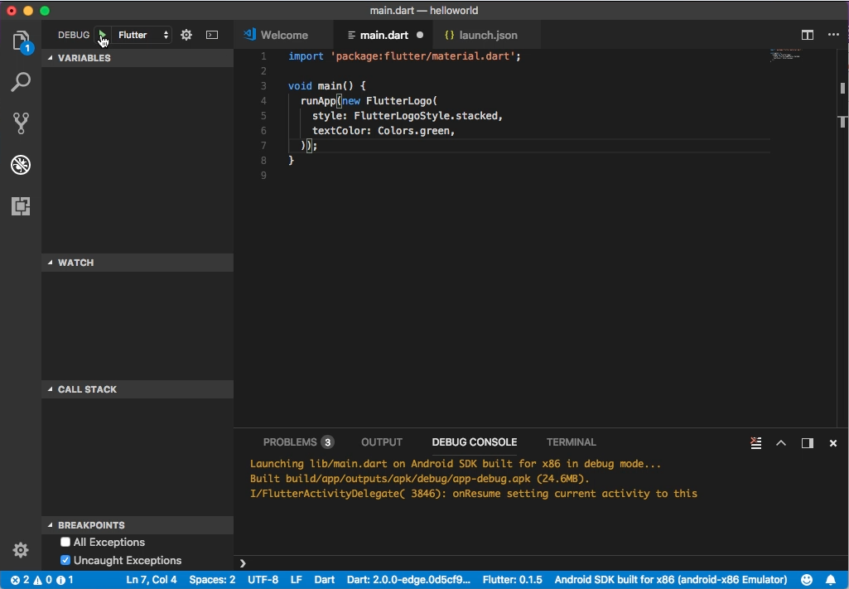849x589 pixels.
Task: Click 'void main()' on line 3
Action: [x=321, y=86]
